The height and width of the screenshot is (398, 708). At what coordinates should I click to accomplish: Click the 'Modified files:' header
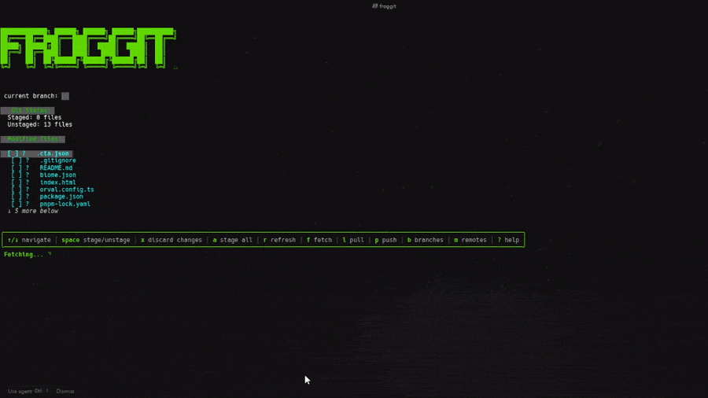33,139
